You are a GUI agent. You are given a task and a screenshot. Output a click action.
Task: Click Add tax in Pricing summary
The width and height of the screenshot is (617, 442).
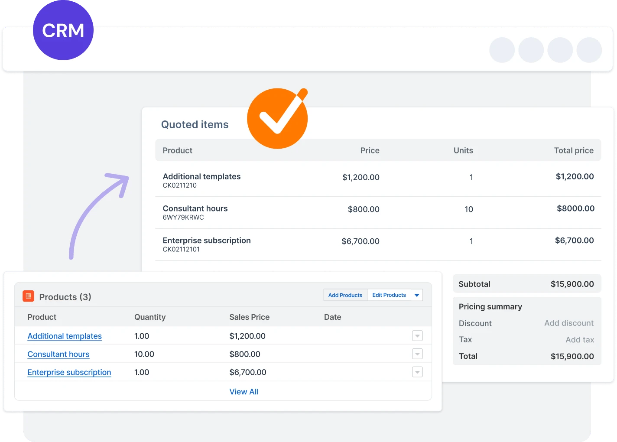580,340
